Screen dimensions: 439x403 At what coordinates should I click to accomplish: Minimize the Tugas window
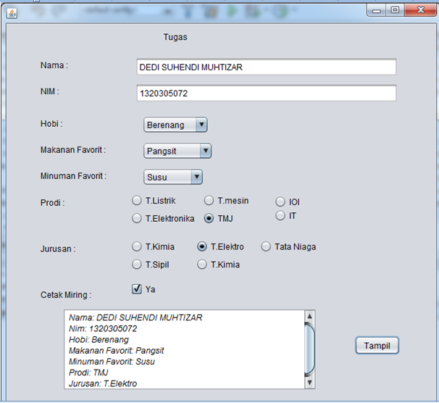[376, 10]
